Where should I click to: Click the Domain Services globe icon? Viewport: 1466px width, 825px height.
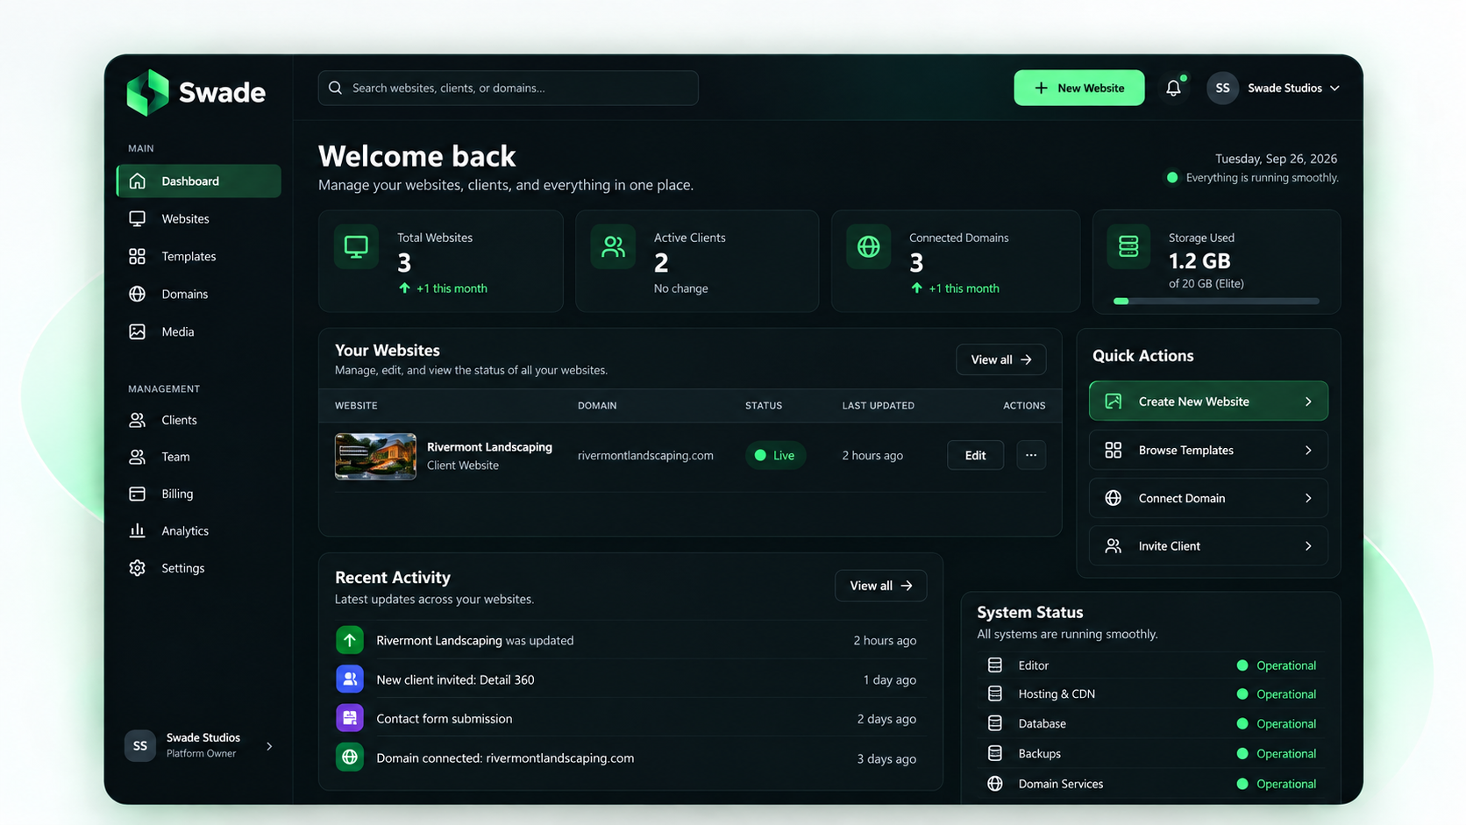(x=995, y=784)
